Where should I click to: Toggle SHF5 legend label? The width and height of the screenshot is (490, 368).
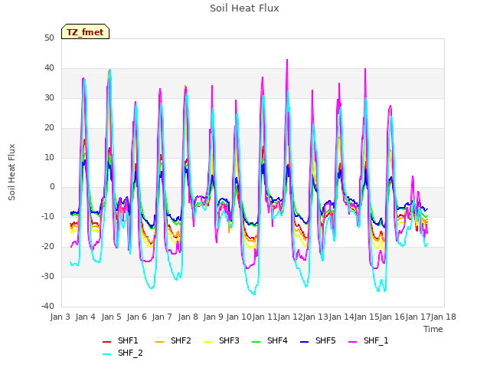coord(325,340)
